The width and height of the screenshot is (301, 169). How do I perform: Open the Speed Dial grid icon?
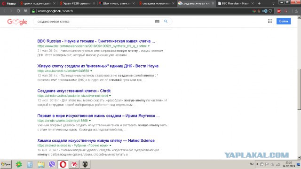point(25,11)
